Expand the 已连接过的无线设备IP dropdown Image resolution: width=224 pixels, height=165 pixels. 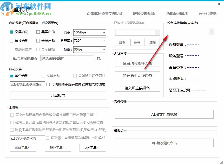[158, 32]
